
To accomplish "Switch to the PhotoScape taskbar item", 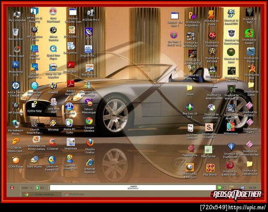I will coord(75,194).
